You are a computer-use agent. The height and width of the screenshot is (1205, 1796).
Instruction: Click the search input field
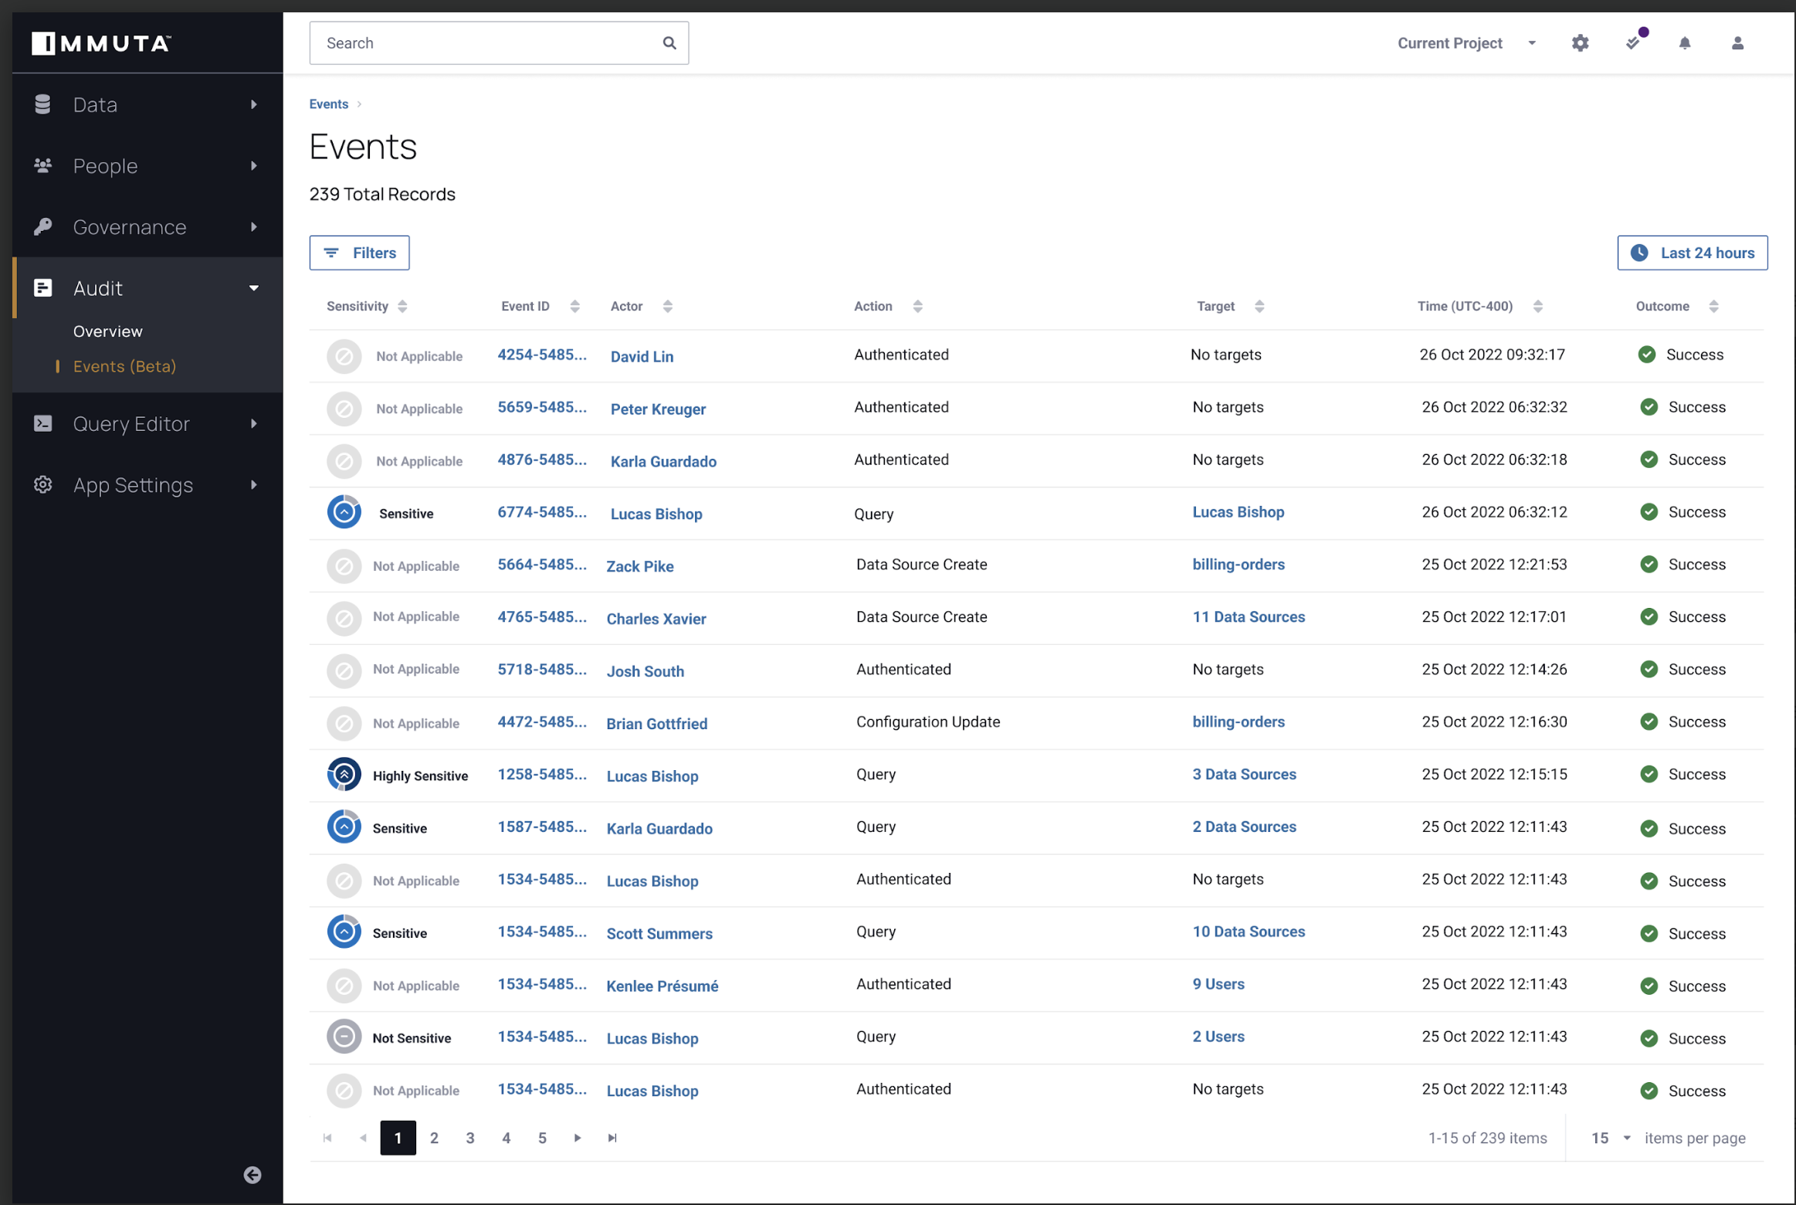497,43
